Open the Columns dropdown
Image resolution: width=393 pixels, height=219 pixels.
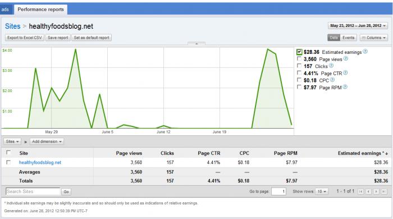coord(374,38)
